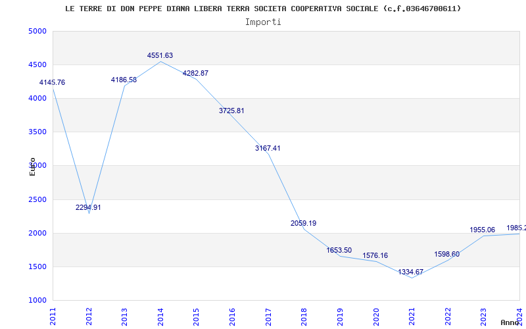
Task: Select the 1576.16 data label for 2020
Action: [x=375, y=256]
